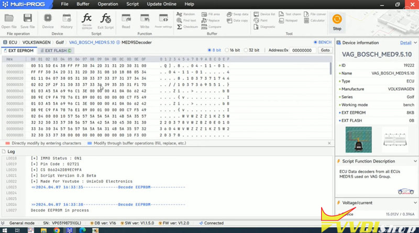Open the Buffer menu
The height and width of the screenshot is (233, 419).
coord(83,4)
